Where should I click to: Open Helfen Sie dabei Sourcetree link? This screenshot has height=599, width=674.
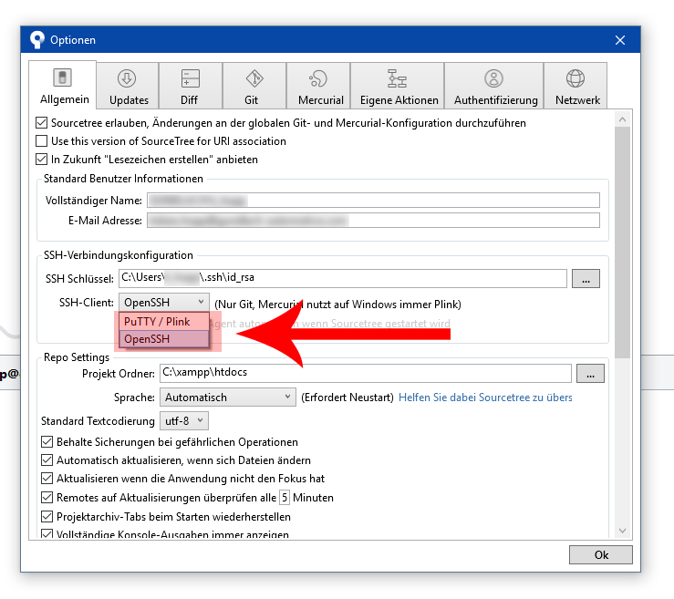[x=485, y=398]
